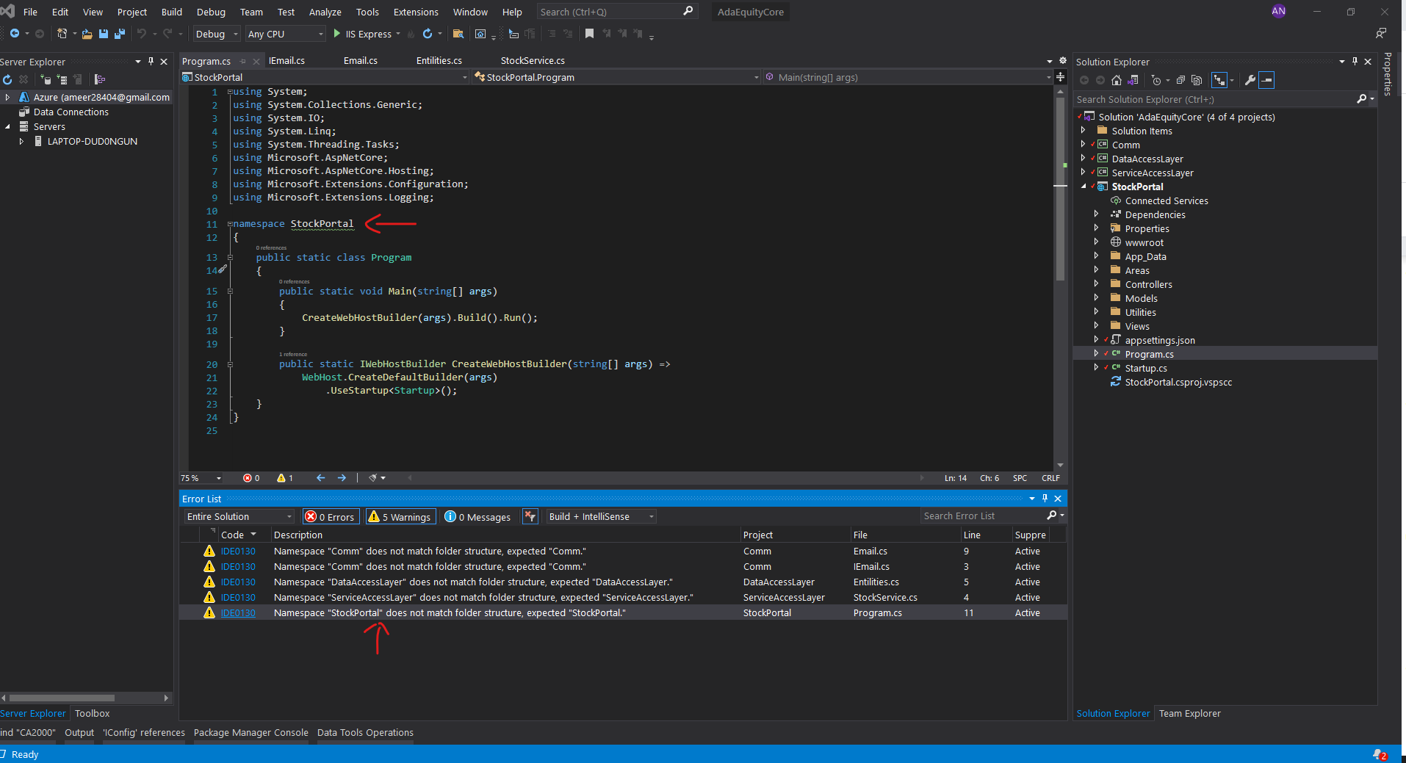Start debugging with IIS Express play button

pos(337,34)
